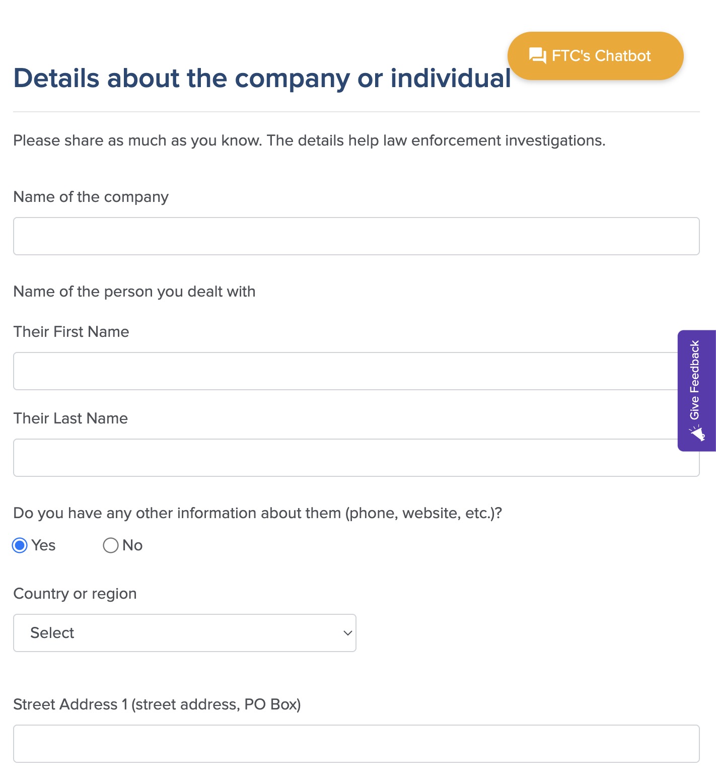Viewport: 716px width, 784px height.
Task: Open the Country or region dropdown
Action: (x=185, y=633)
